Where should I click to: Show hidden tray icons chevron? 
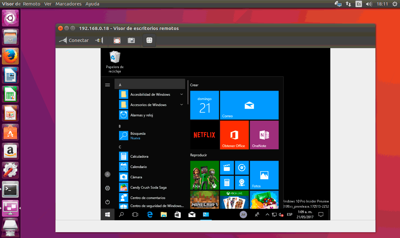click(x=267, y=214)
